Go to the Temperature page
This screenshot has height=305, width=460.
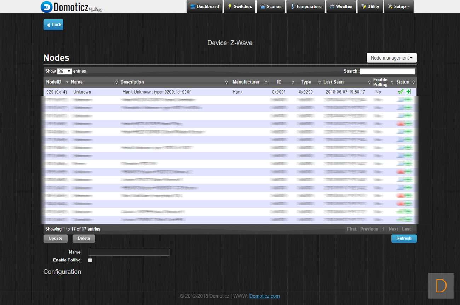[x=306, y=7]
